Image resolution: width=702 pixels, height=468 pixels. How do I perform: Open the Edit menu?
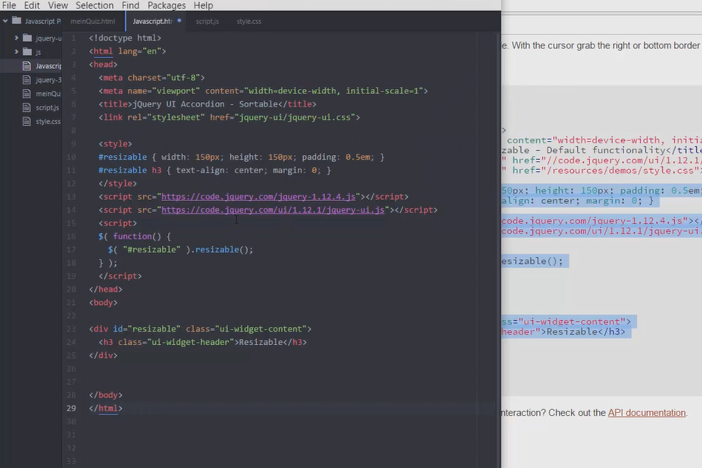click(x=32, y=5)
